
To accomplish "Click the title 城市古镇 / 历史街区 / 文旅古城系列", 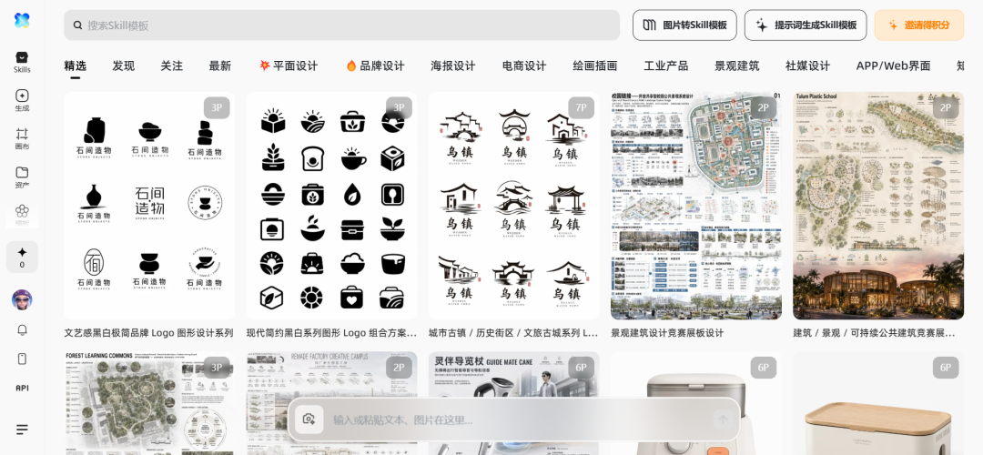I will [x=513, y=333].
